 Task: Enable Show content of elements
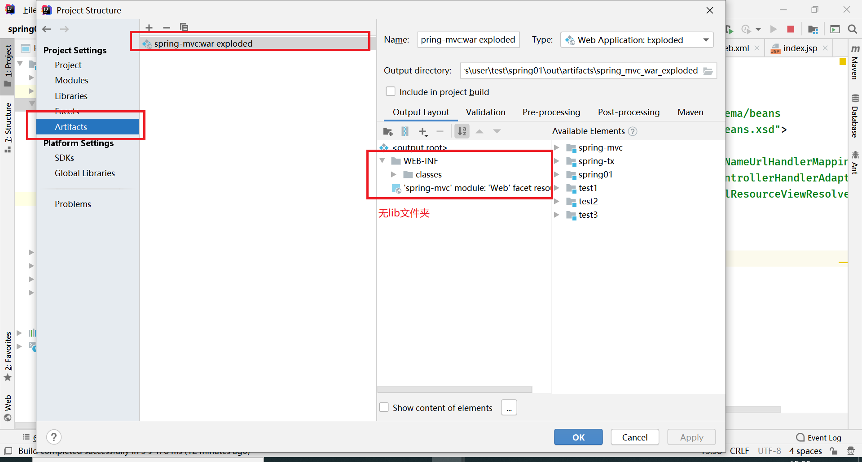[x=384, y=407]
